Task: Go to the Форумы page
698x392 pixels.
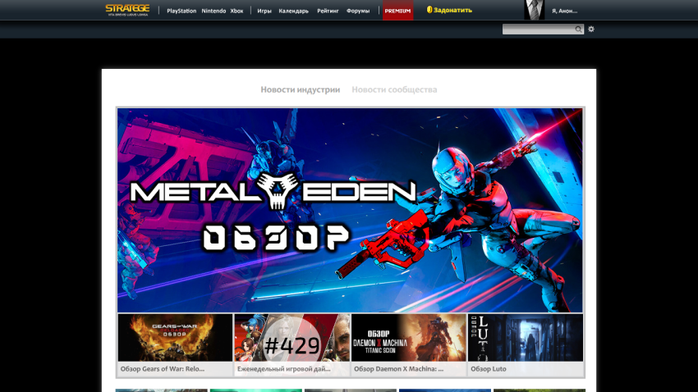Action: (x=358, y=11)
